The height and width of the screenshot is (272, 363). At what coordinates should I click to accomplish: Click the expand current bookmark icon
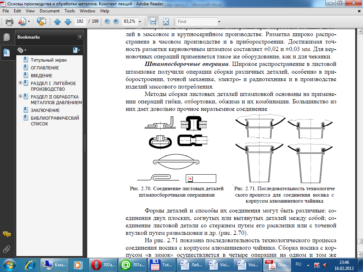pyautogui.click(x=77, y=50)
